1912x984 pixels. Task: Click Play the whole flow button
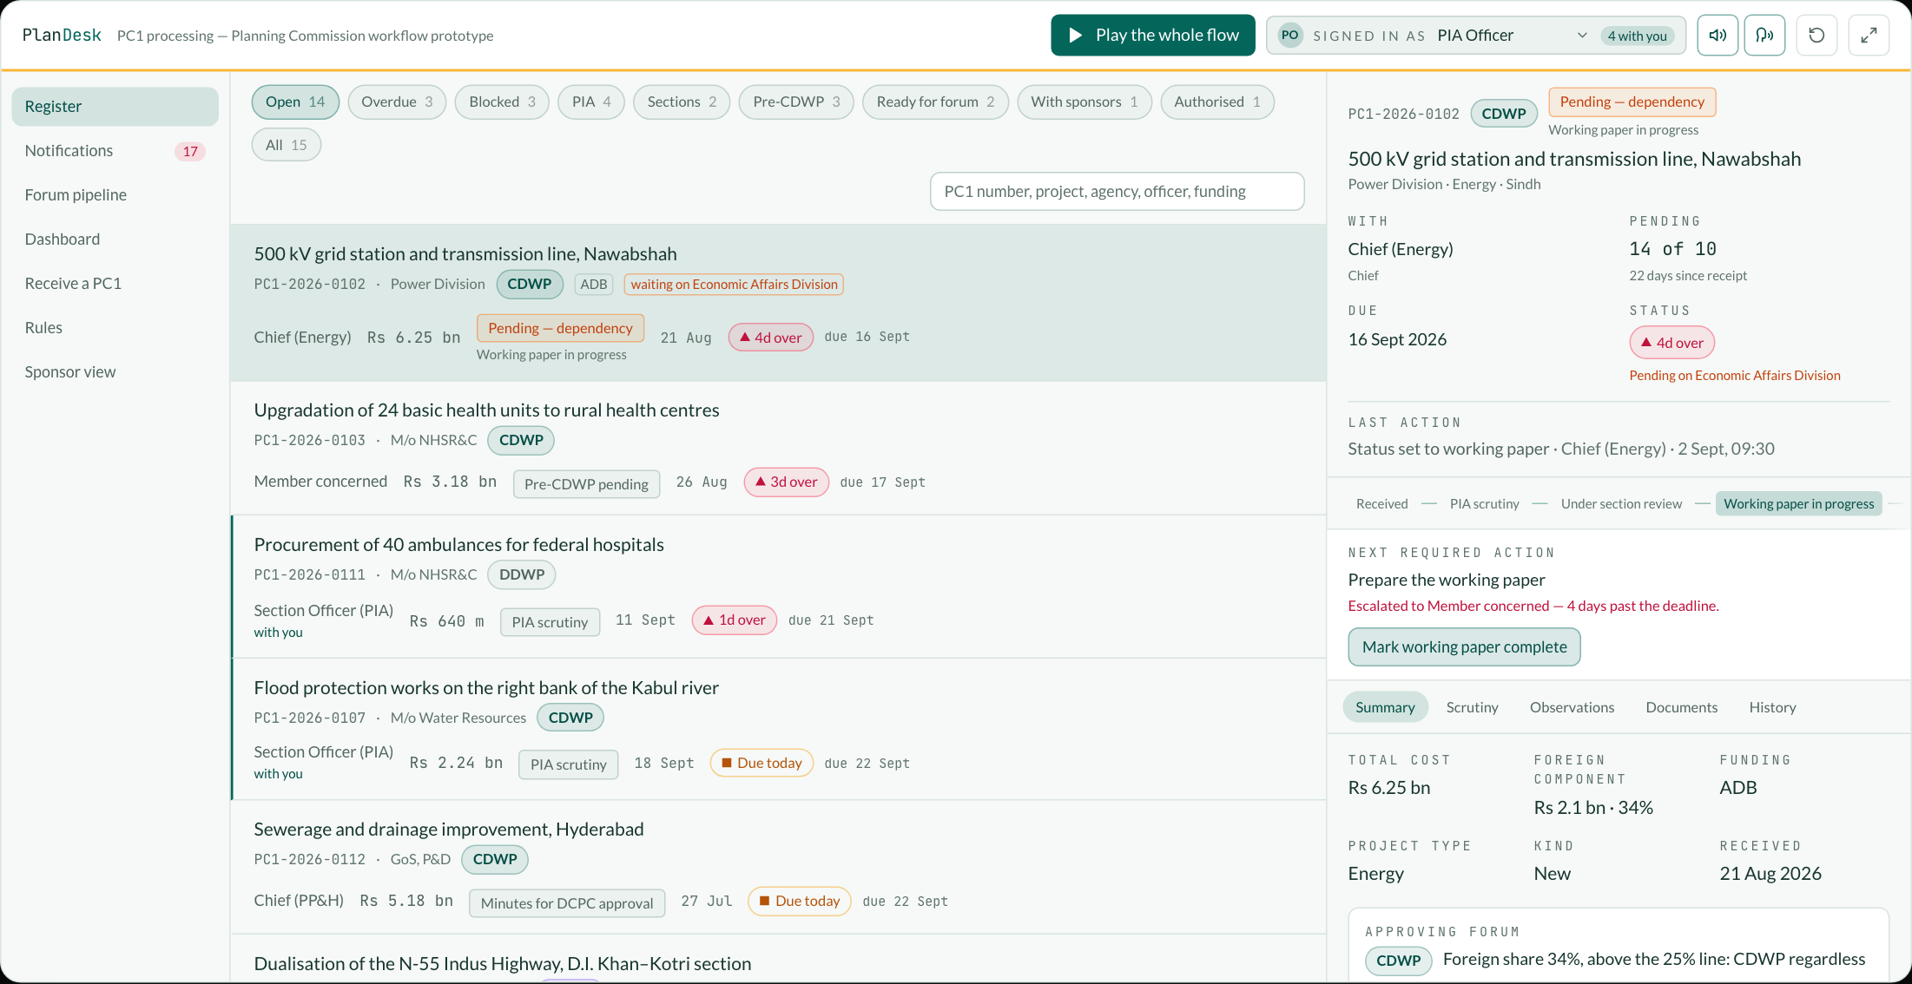pos(1152,36)
